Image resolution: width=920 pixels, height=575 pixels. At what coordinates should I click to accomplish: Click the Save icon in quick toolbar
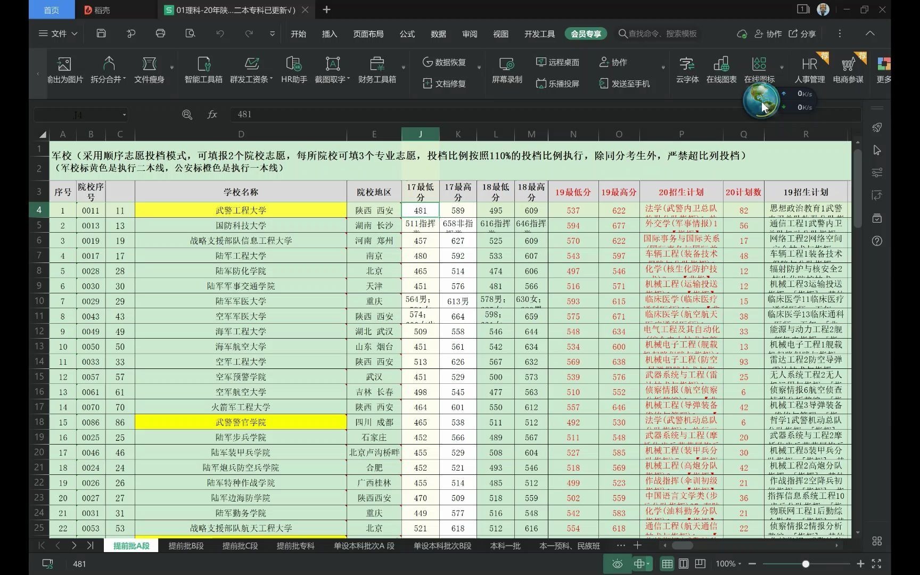coord(101,34)
